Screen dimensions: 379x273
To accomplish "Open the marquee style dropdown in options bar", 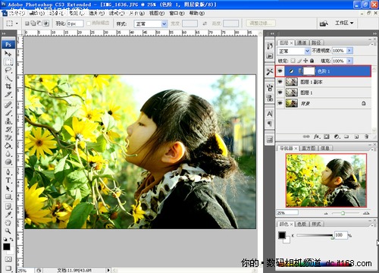I will 151,24.
